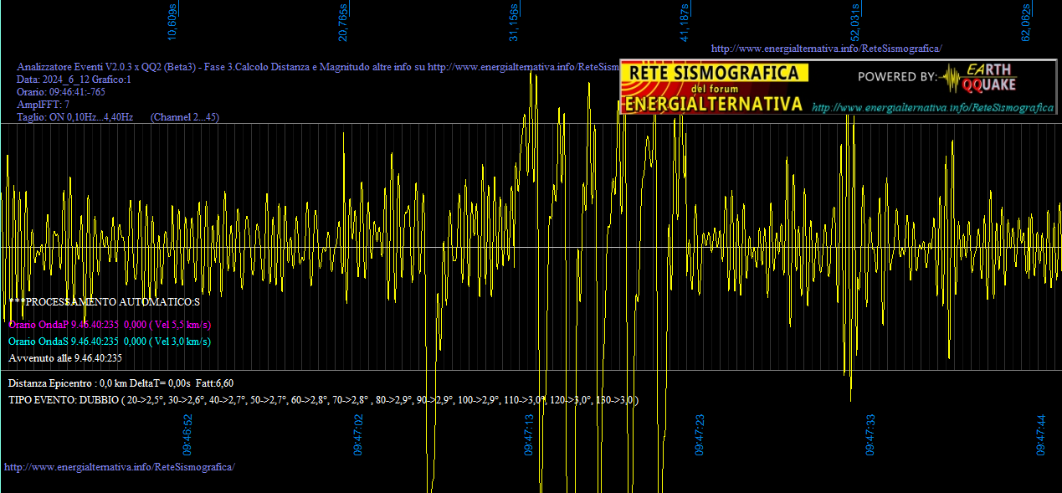Open the URL above the Rete Sismografica banner
Screen dimensions: 1062x493
tap(826, 49)
